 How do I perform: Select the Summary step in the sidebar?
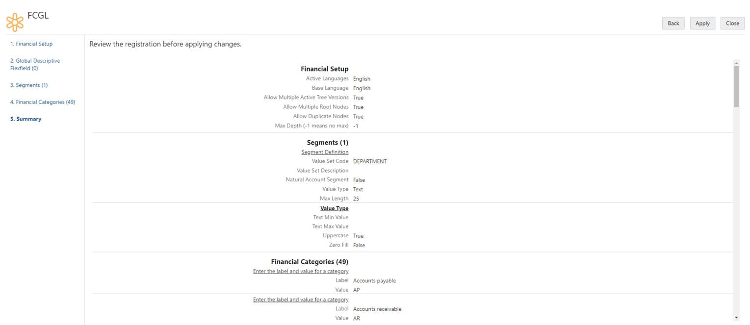tap(26, 119)
